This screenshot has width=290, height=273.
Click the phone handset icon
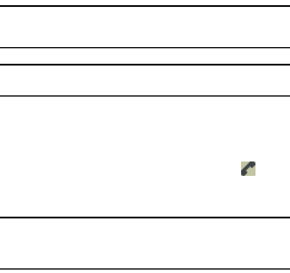(x=248, y=168)
